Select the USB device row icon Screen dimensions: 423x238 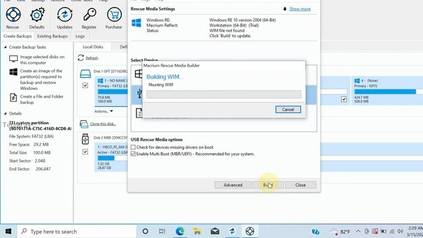(139, 94)
